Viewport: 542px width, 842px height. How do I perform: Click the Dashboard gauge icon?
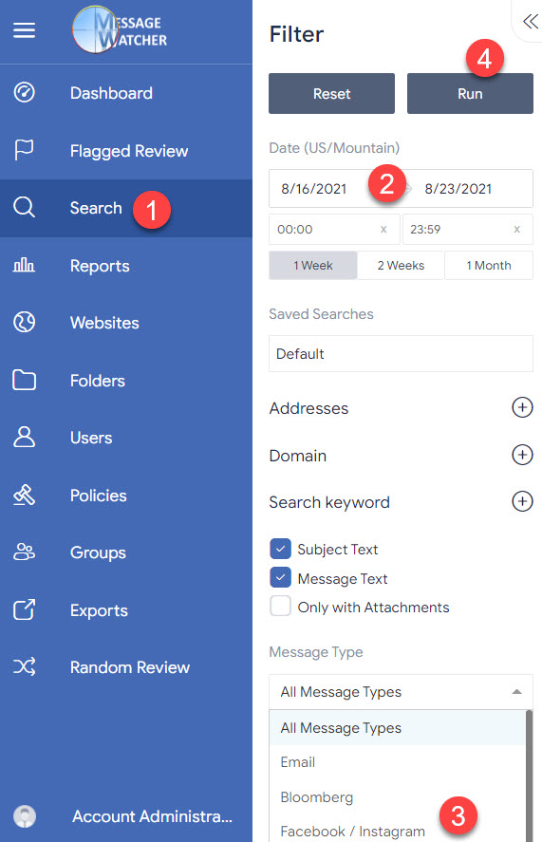(24, 92)
